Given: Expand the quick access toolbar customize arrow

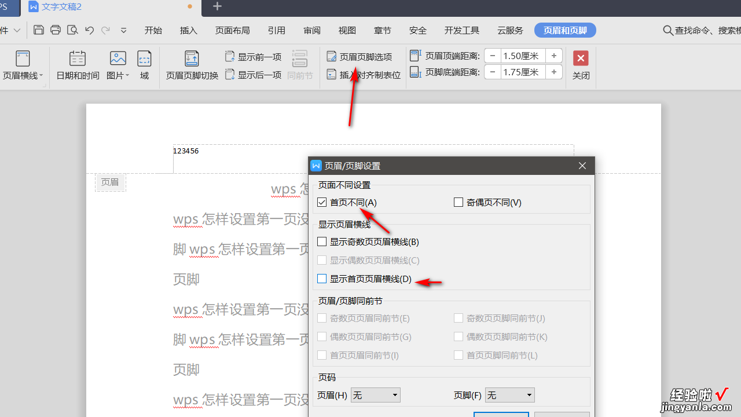Looking at the screenshot, I should [x=123, y=30].
